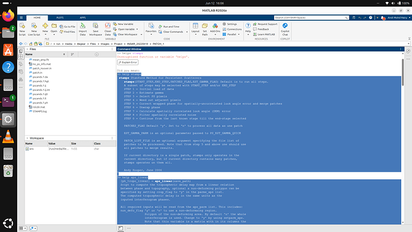Expand the Open dropdown

[54, 35]
